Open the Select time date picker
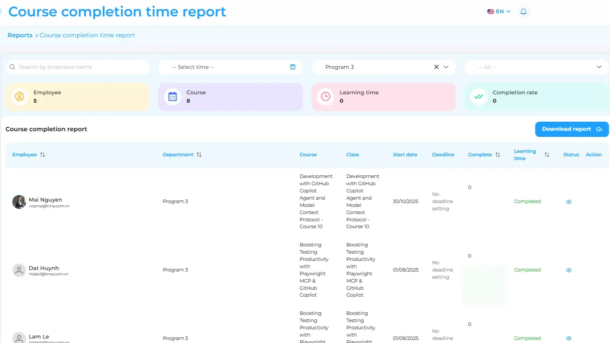Viewport: 610px width, 343px height. pos(230,67)
